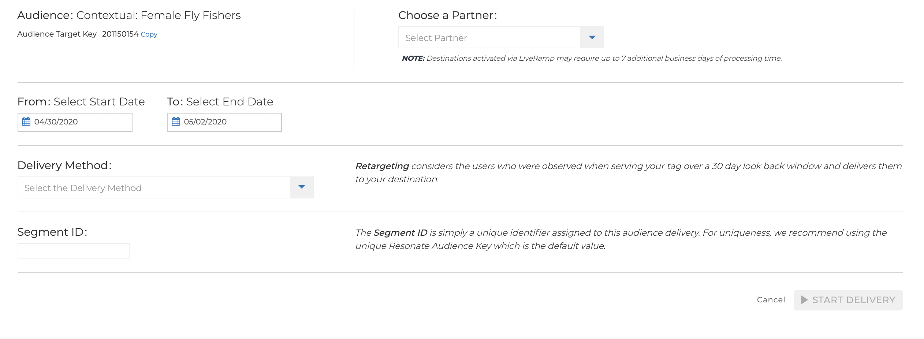Click the Delivery Method label
Viewport: 924px width, 339px height.
pos(64,165)
